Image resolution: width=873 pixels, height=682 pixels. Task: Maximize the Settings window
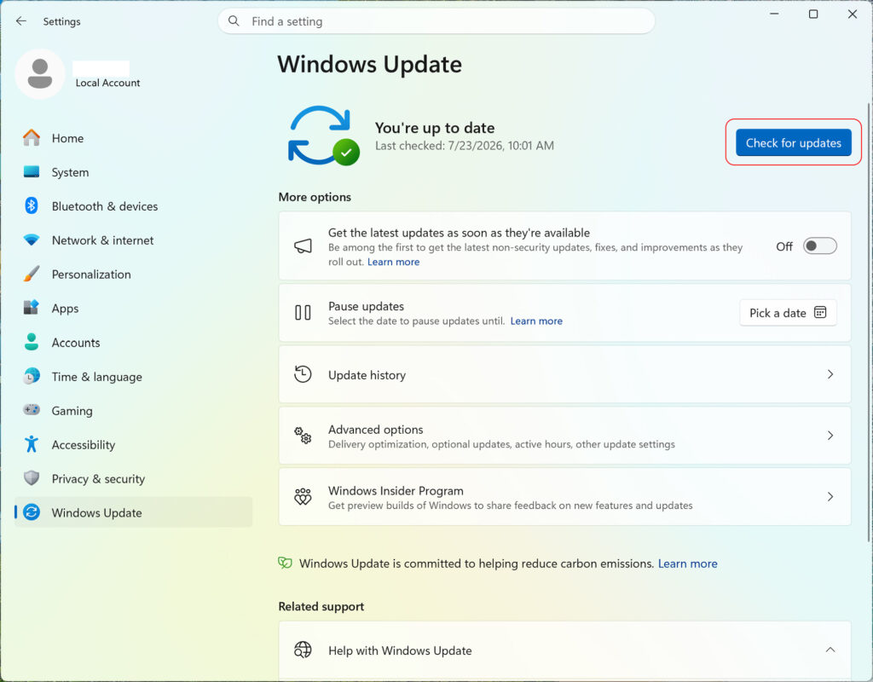pyautogui.click(x=812, y=14)
